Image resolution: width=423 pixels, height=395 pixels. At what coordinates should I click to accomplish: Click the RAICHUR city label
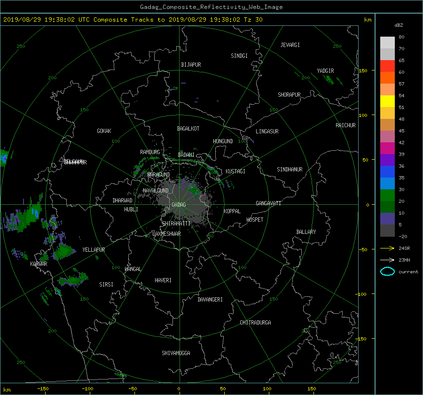(x=345, y=125)
